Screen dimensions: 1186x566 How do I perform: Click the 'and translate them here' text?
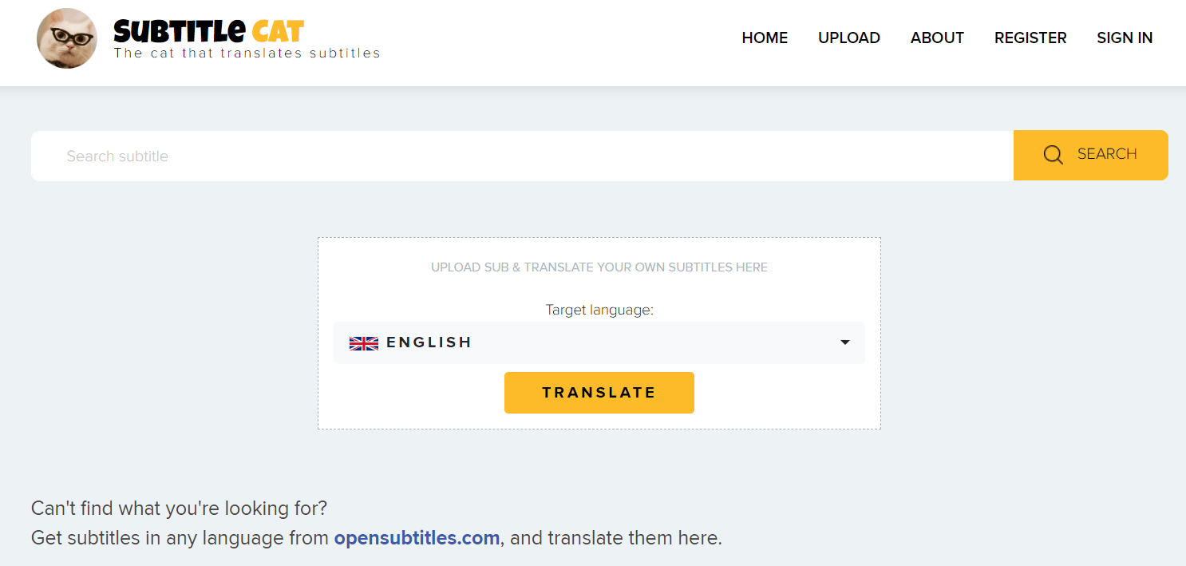point(615,538)
